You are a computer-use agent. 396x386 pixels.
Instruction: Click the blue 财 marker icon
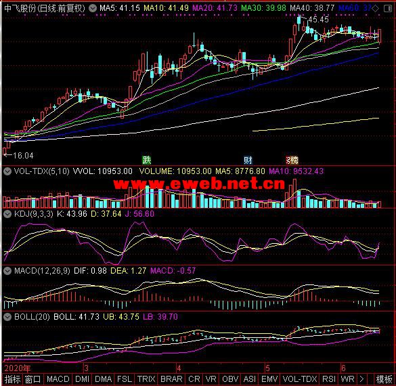tap(248, 160)
